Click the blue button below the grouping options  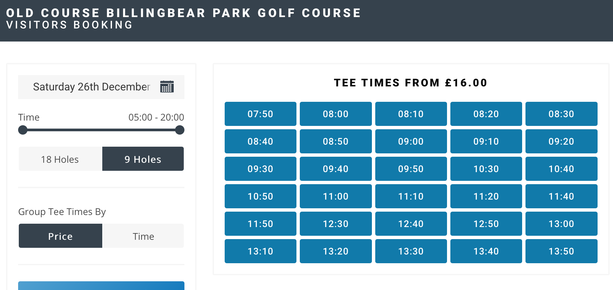[x=101, y=286]
